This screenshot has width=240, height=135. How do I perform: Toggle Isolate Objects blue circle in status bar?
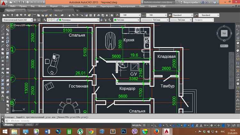pyautogui.click(x=223, y=125)
